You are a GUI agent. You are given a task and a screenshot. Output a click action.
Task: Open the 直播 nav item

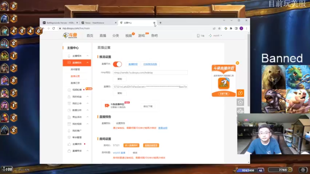pyautogui.click(x=103, y=36)
